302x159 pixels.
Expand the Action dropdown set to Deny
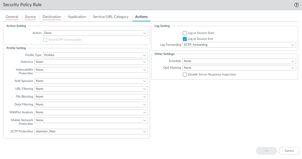click(x=95, y=33)
